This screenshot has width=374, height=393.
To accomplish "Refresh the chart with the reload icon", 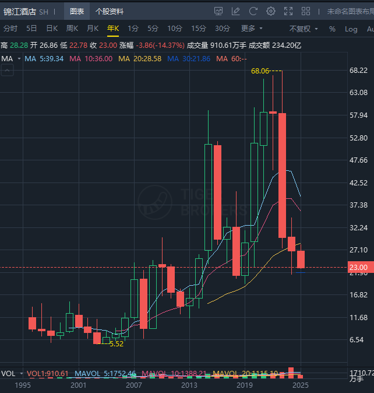I will (x=253, y=11).
